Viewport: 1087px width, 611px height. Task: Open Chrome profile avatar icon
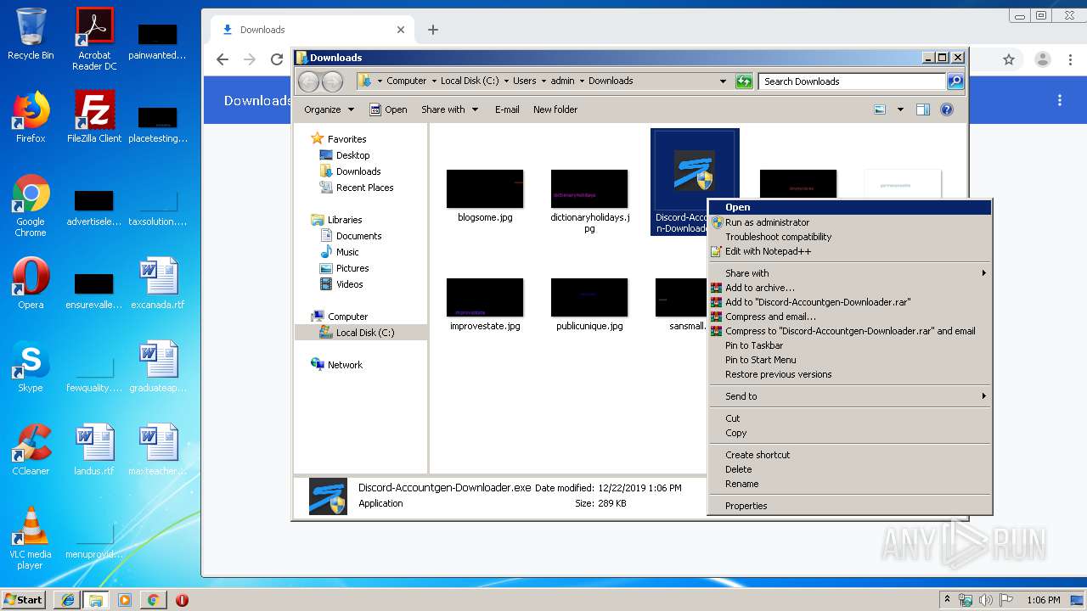coord(1043,59)
